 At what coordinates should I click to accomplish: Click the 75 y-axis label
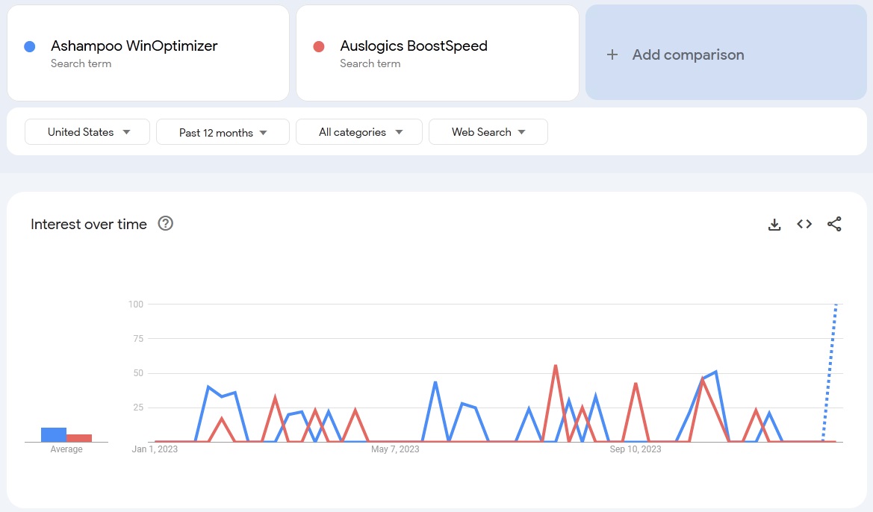click(138, 339)
